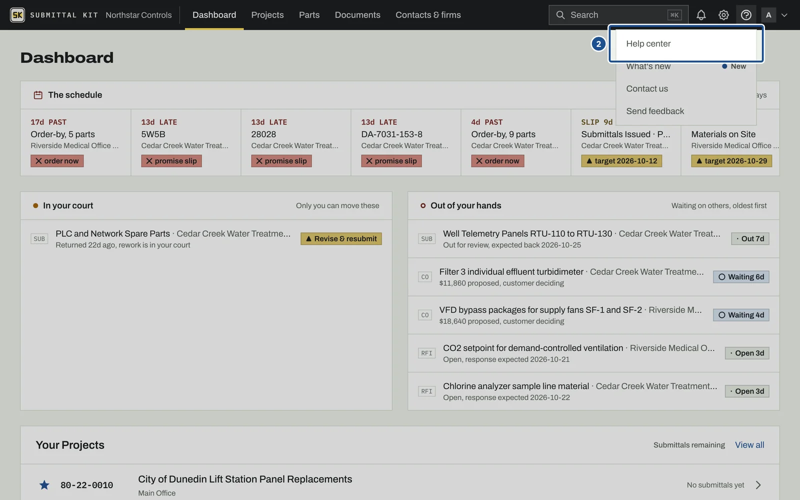The width and height of the screenshot is (800, 500).
Task: Click promise slip on 28028 card
Action: click(x=281, y=161)
